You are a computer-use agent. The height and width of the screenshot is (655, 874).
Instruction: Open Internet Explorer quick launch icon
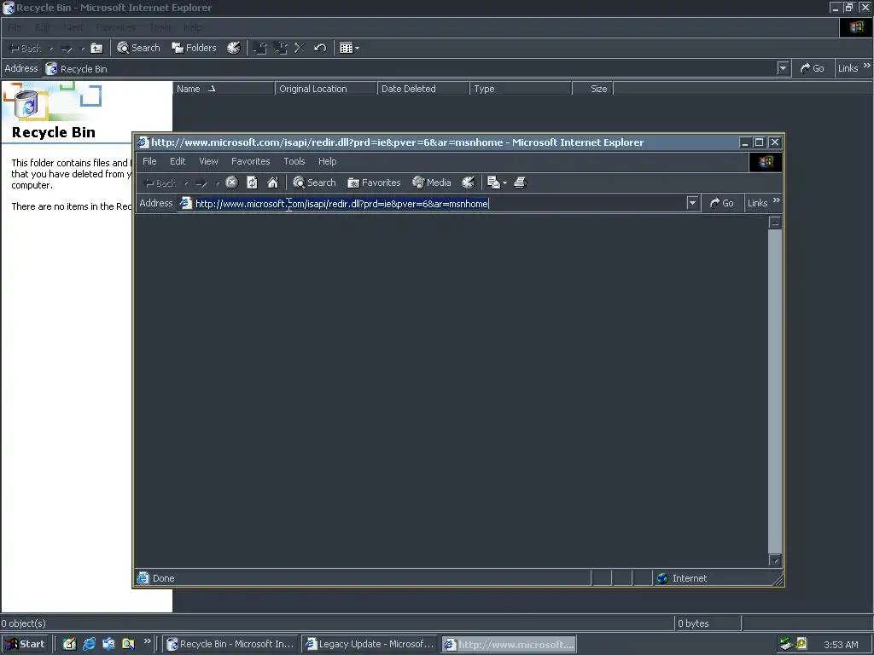click(89, 644)
